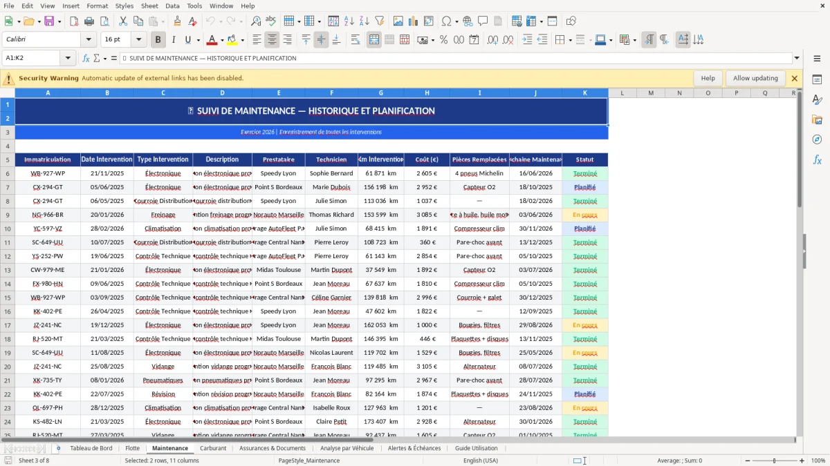Open the Data menu
This screenshot has height=466, width=830.
coord(172,6)
